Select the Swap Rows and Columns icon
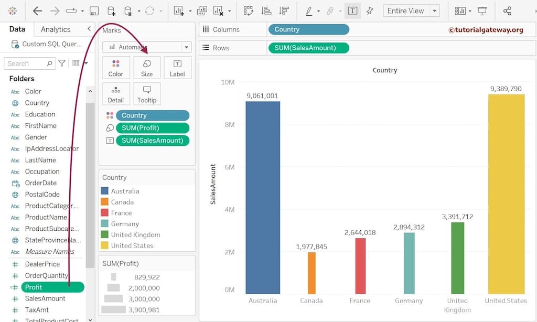537x322 pixels. point(249,10)
